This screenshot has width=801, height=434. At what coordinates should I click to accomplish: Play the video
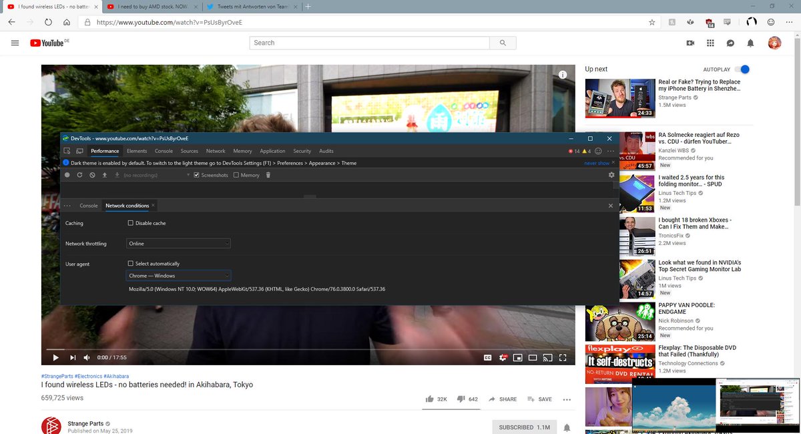(56, 358)
